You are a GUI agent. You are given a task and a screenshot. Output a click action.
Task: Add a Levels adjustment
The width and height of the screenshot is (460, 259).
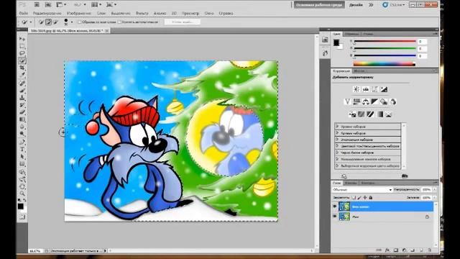pyautogui.click(x=366, y=89)
